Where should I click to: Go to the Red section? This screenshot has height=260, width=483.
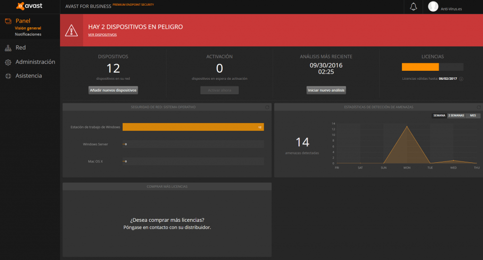[x=21, y=48]
